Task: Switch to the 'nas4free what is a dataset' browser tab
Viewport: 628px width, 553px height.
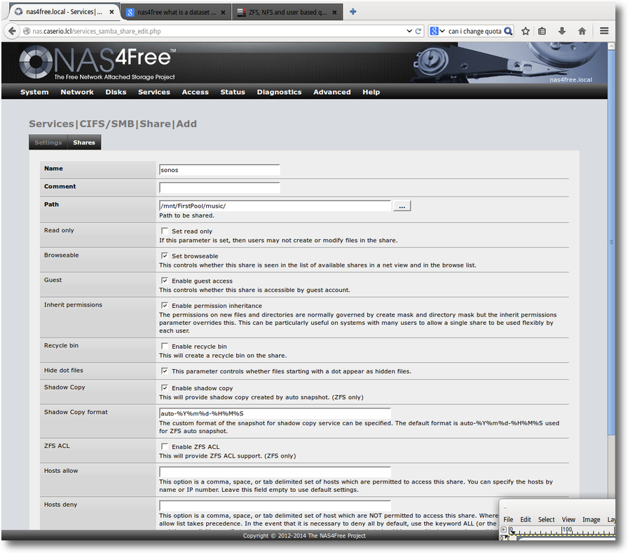Action: pos(176,13)
